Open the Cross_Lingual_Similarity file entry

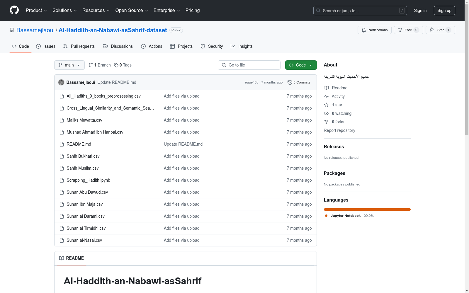(110, 108)
